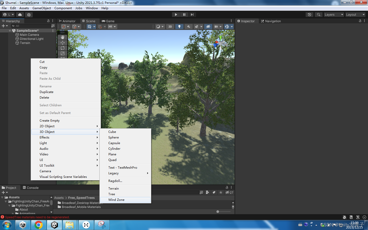The height and width of the screenshot is (230, 368).
Task: Toggle scene audio mute button
Action: click(x=189, y=27)
